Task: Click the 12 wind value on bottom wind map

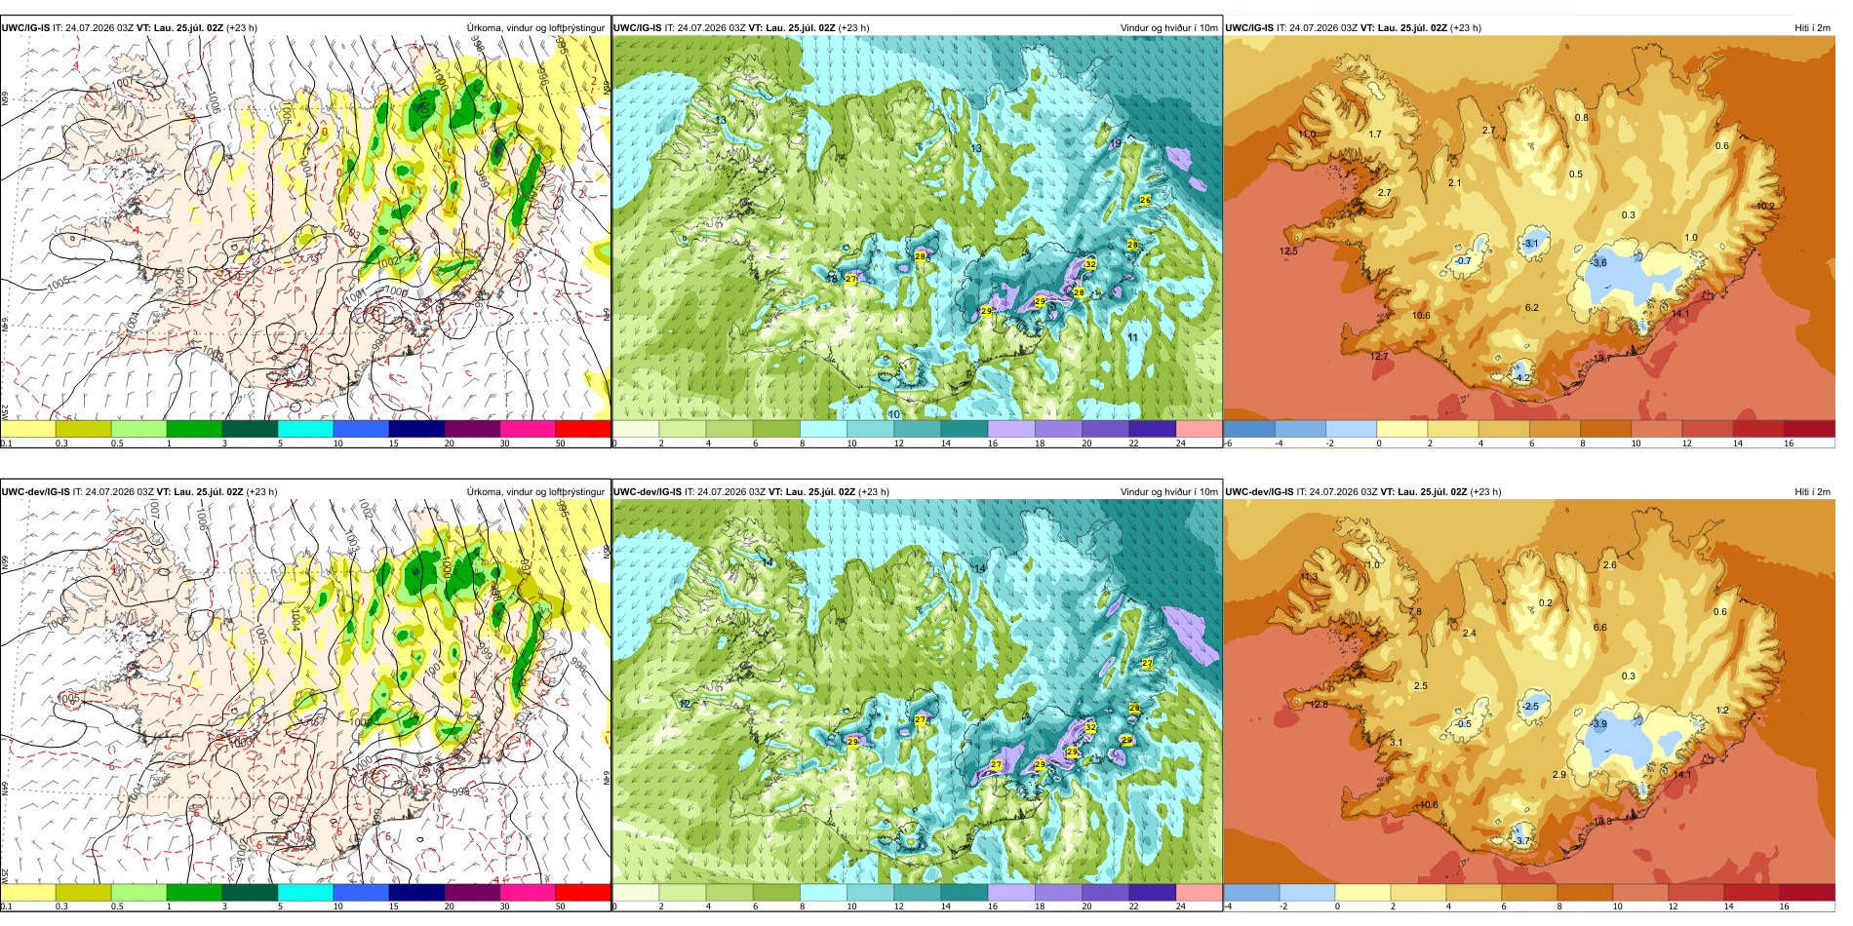Action: click(x=685, y=704)
